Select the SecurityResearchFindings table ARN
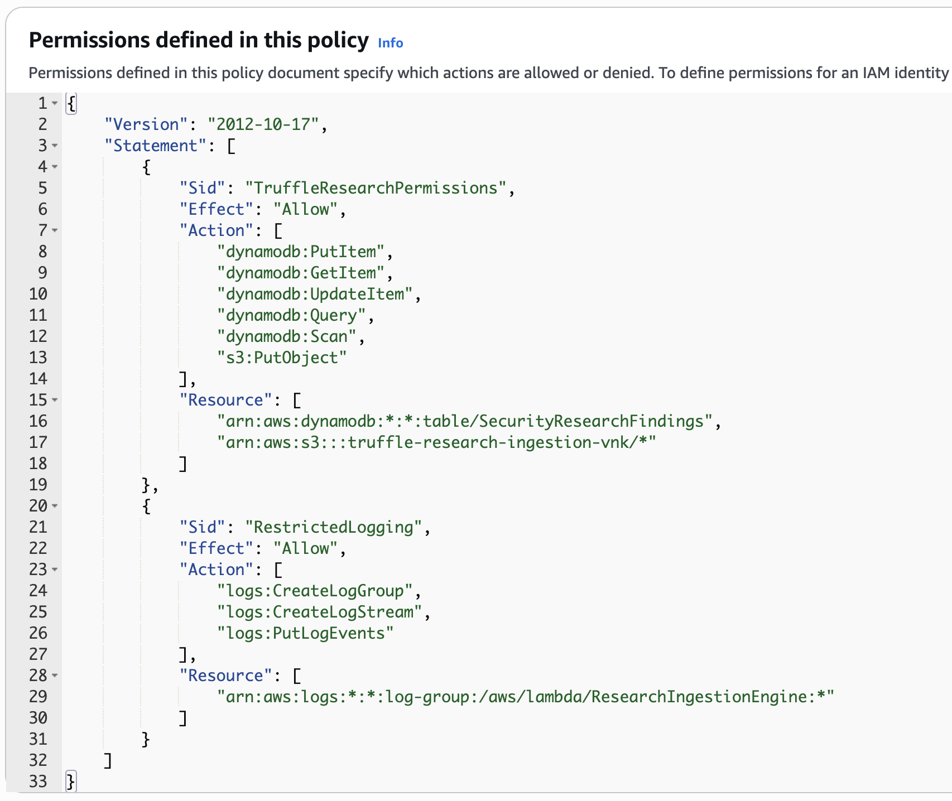The image size is (952, 801). [469, 421]
